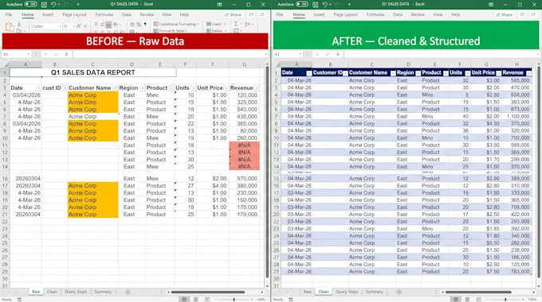This screenshot has width=542, height=302.
Task: Open Review tab in right window
Action: point(418,14)
